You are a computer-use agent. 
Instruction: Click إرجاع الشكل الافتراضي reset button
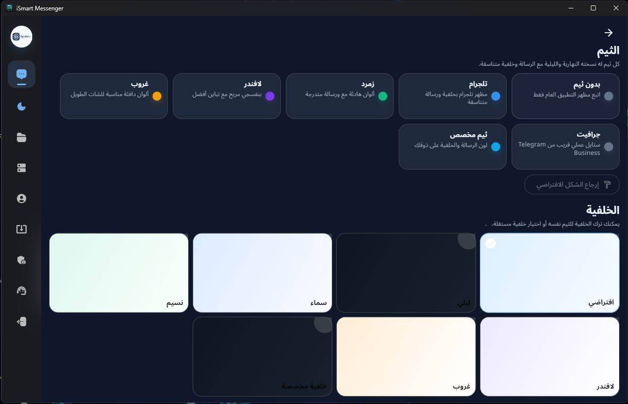click(572, 185)
